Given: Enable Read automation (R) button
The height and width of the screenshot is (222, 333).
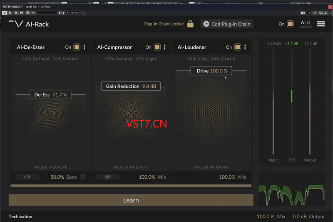Looking at the screenshot, I should pos(16,13).
